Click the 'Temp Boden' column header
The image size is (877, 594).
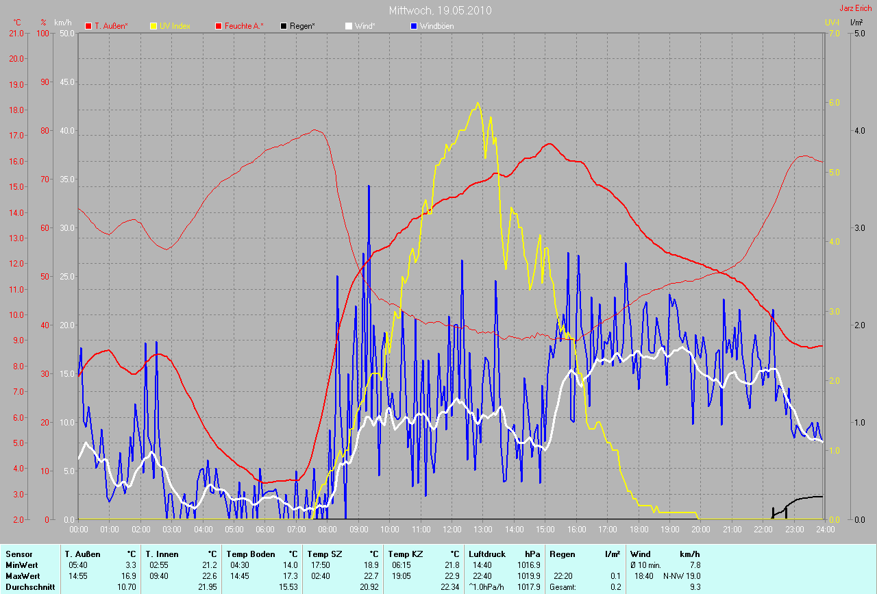[251, 554]
